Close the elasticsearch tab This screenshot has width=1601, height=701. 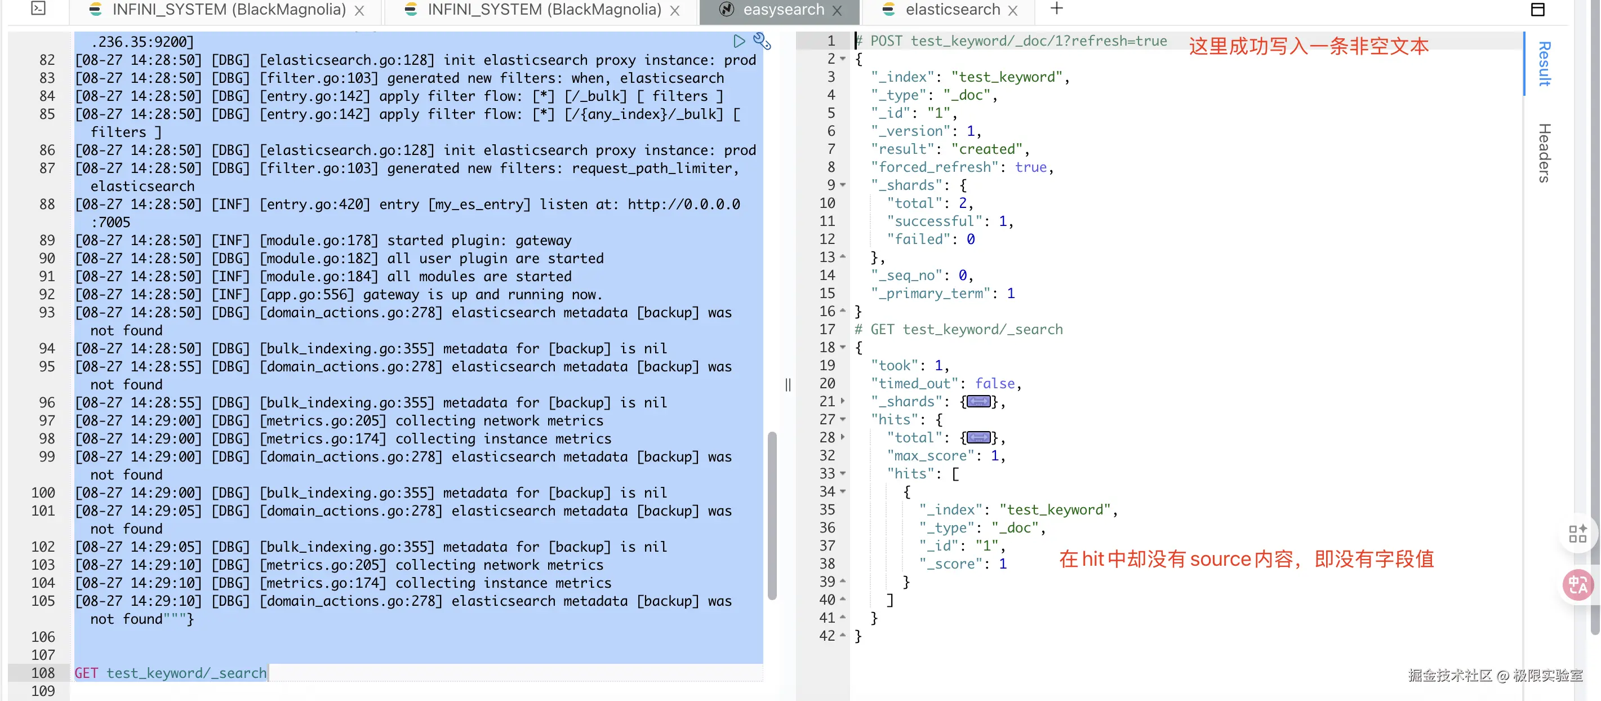coord(1012,11)
